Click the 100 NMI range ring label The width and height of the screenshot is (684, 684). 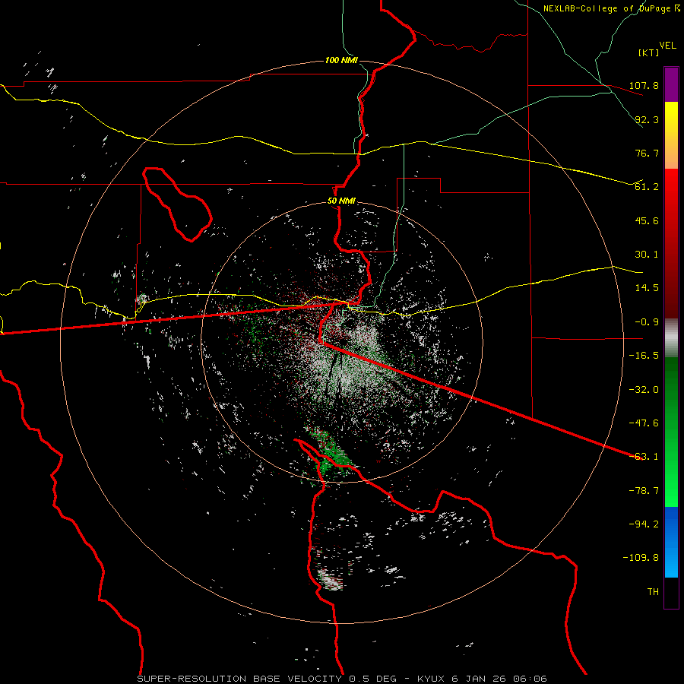pyautogui.click(x=341, y=60)
